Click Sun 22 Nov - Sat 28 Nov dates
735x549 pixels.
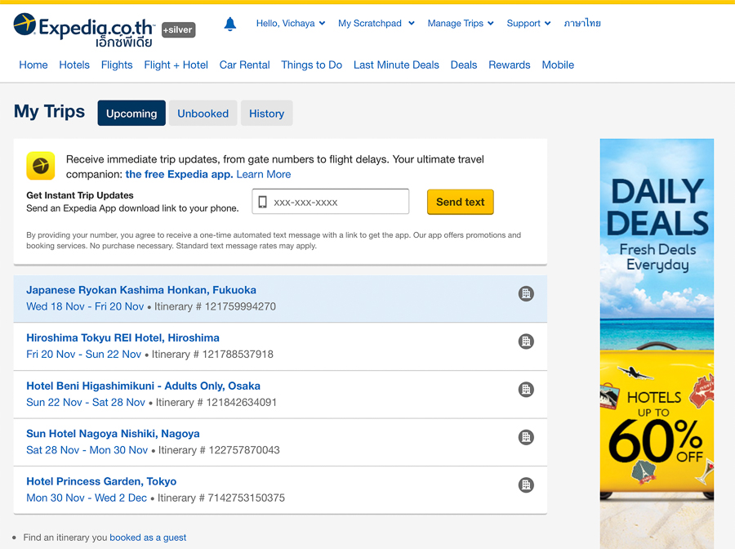tap(86, 402)
